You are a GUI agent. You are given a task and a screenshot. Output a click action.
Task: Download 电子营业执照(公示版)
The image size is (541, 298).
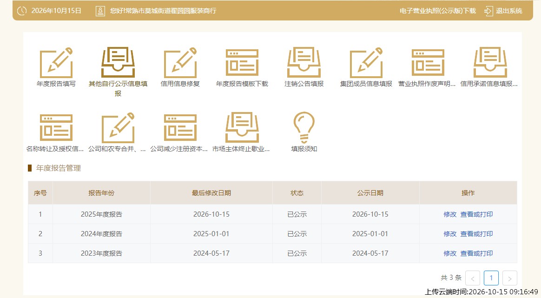coord(437,11)
